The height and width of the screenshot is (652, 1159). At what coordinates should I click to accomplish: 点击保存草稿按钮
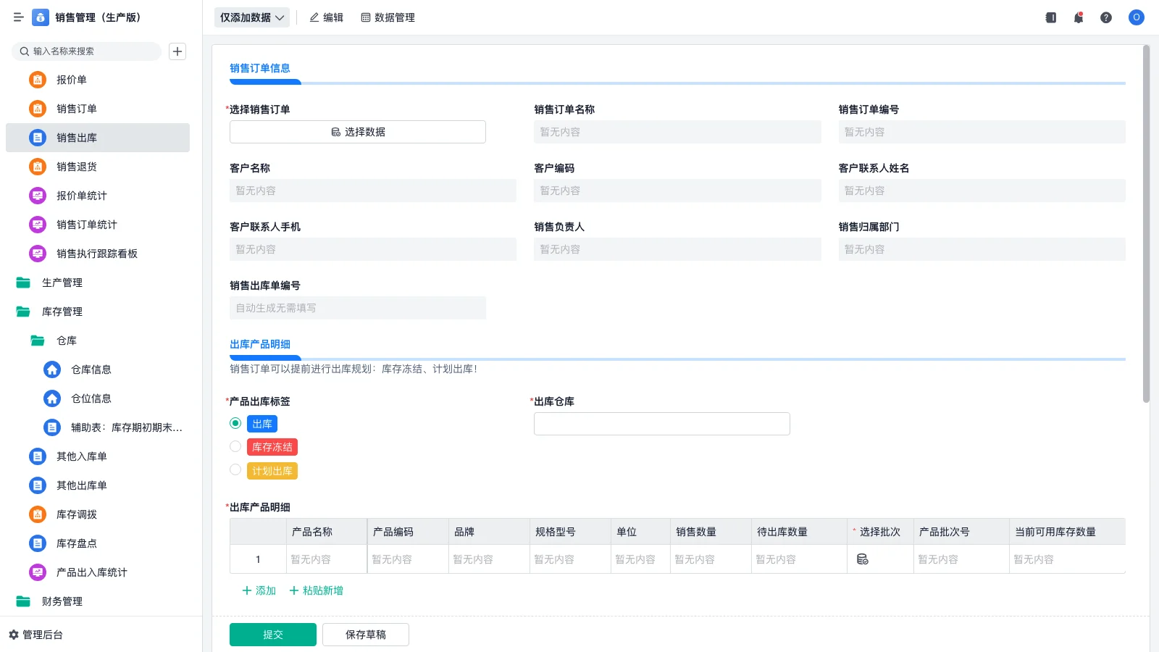365,634
